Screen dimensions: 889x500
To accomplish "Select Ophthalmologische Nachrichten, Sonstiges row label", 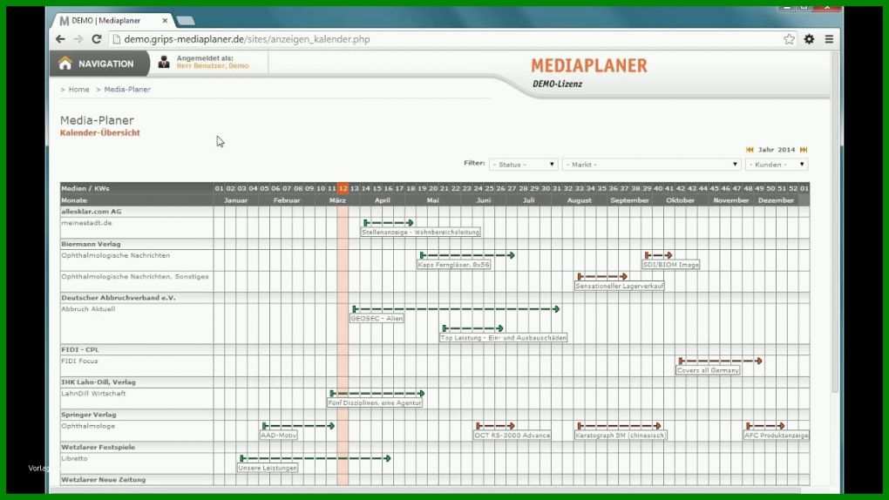I will [x=135, y=277].
